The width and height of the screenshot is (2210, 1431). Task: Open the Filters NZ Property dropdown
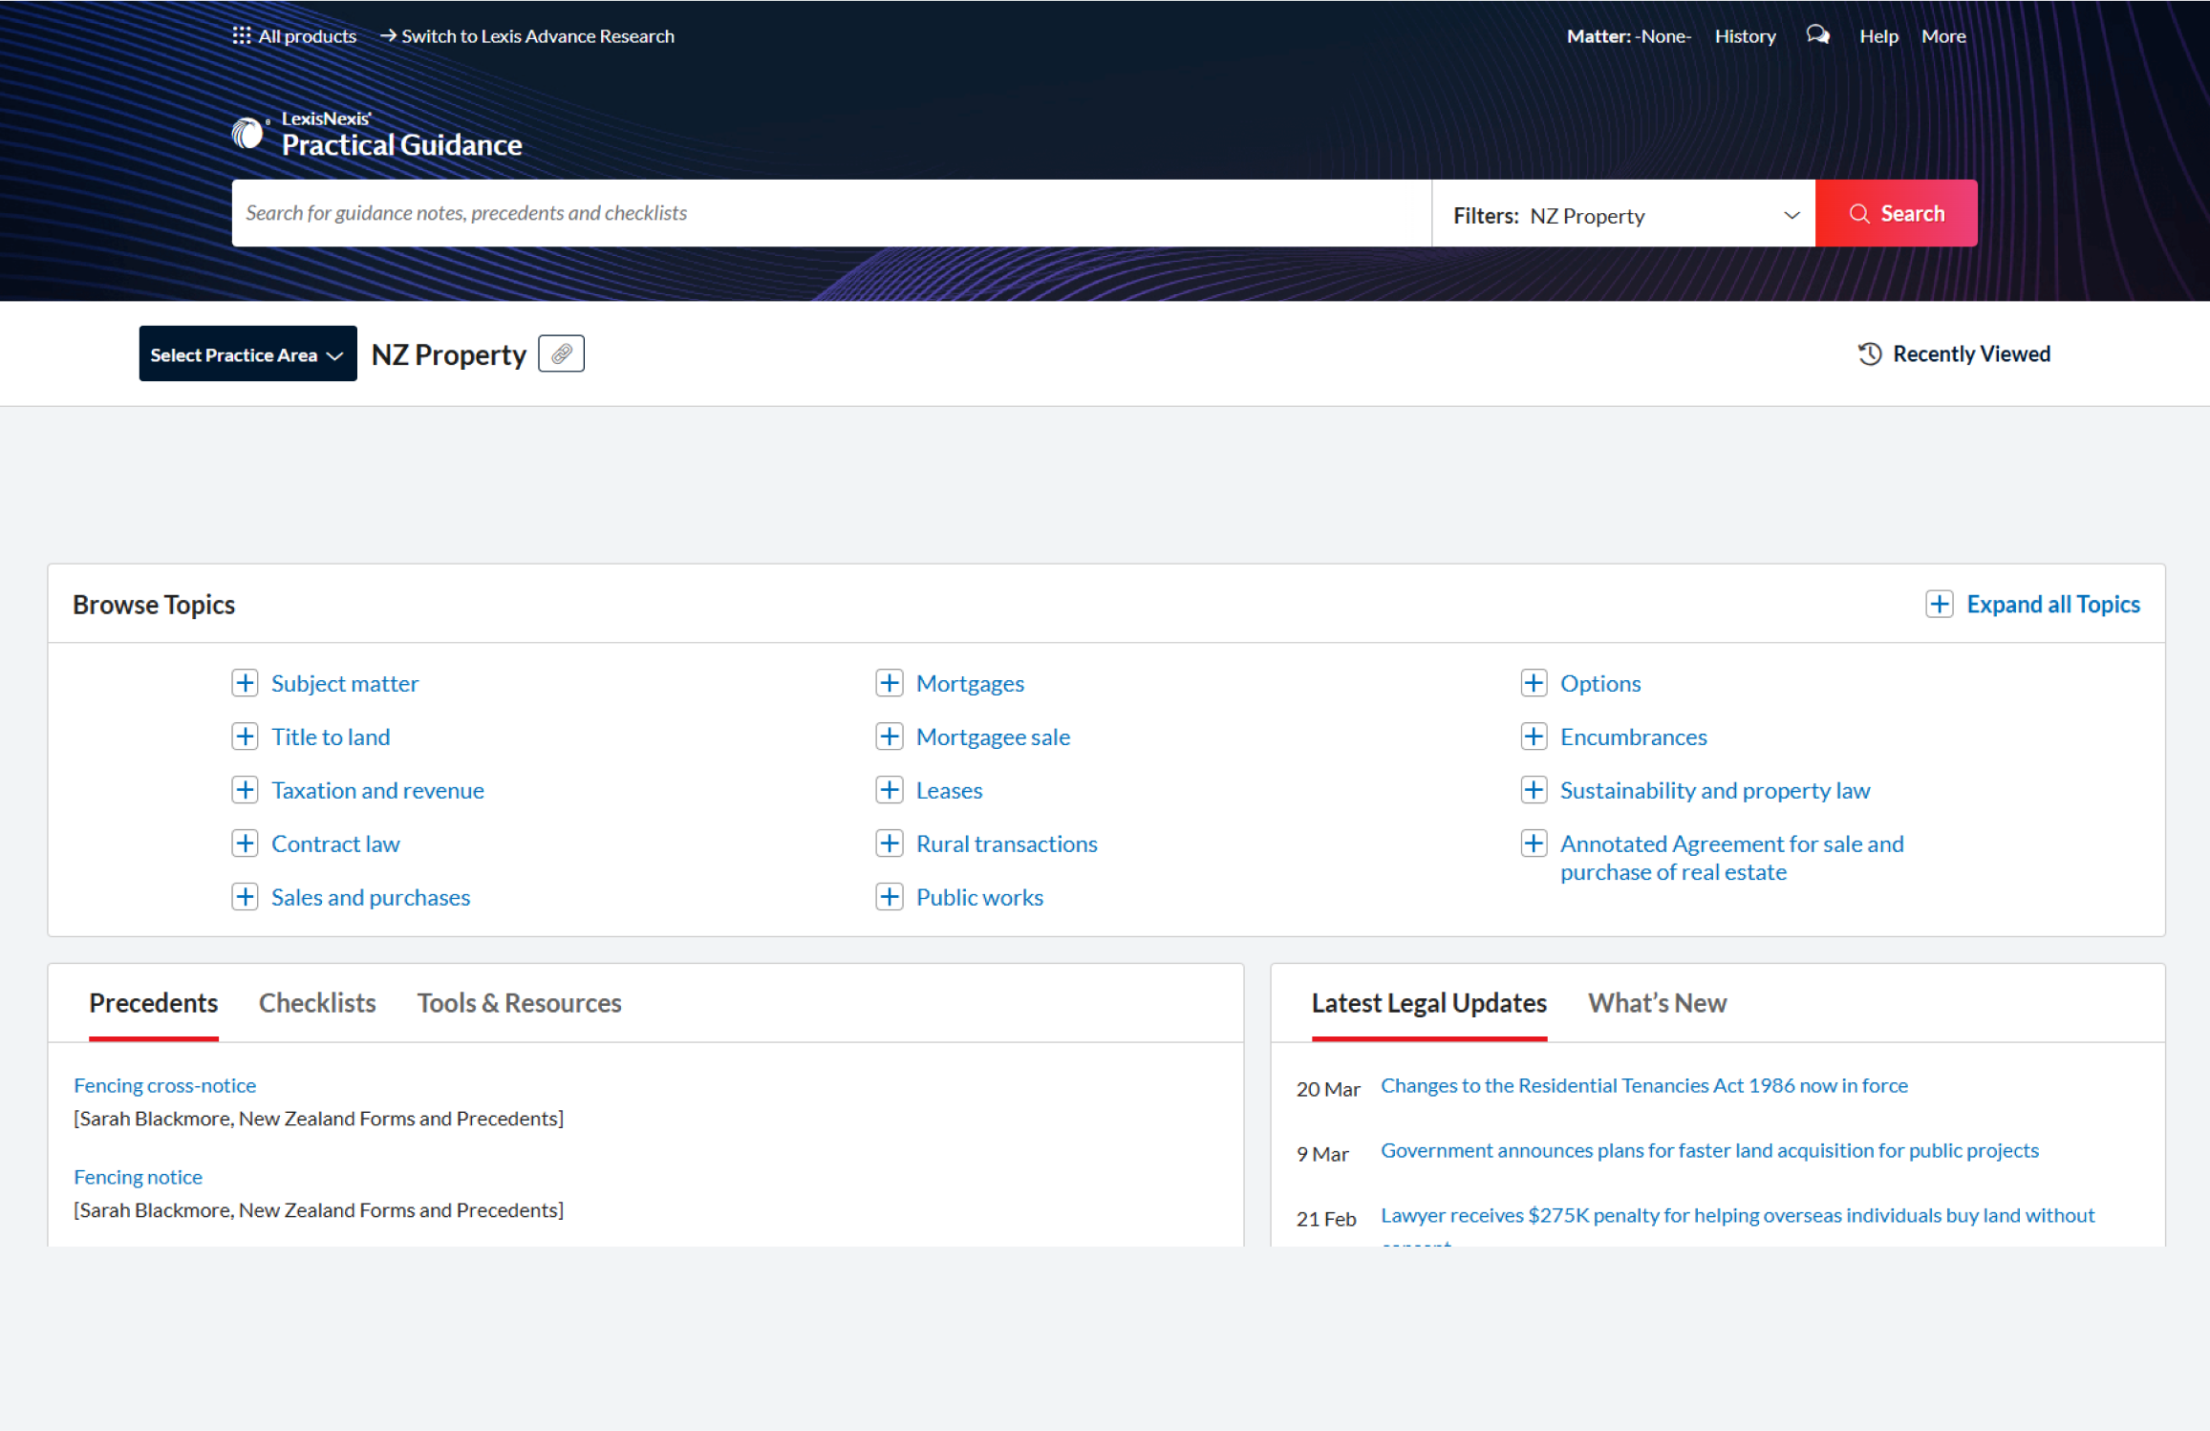tap(1623, 214)
